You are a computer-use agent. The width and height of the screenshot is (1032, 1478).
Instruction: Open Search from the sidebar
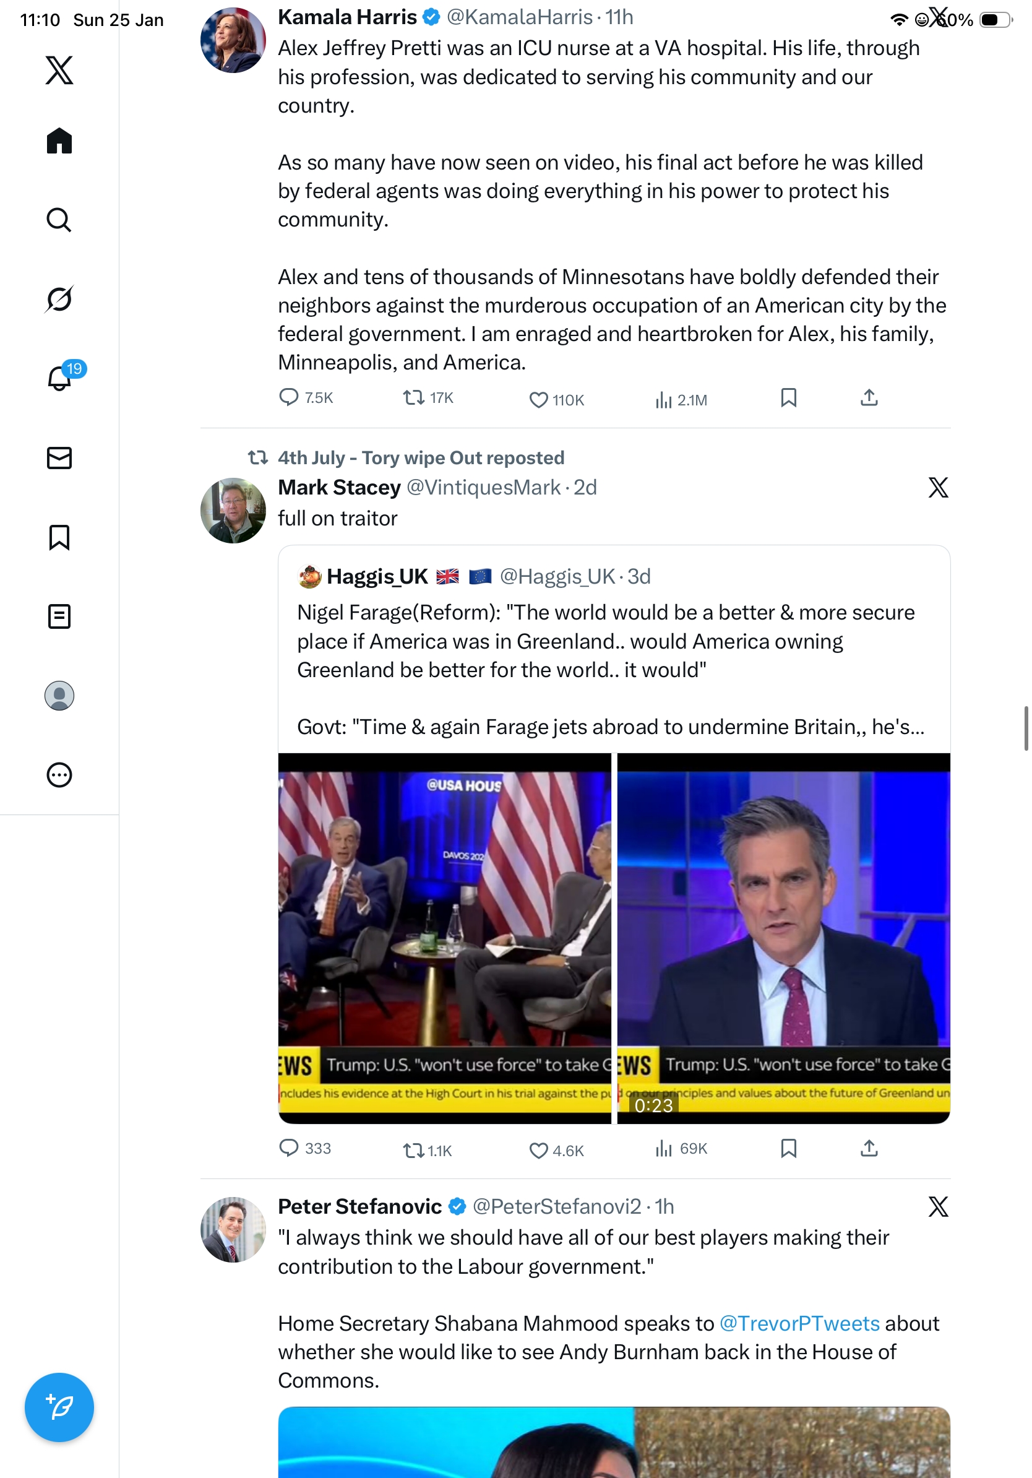[x=59, y=220]
